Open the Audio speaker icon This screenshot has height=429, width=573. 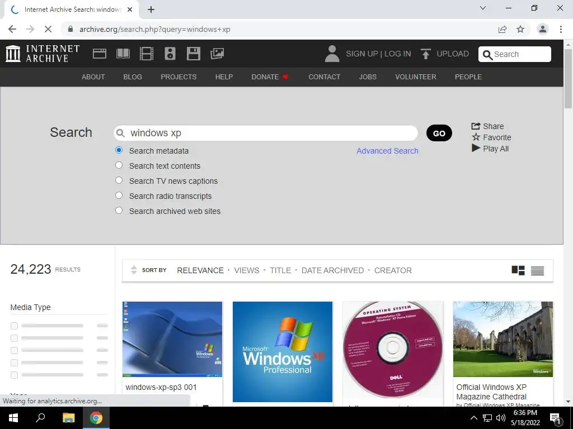(170, 54)
